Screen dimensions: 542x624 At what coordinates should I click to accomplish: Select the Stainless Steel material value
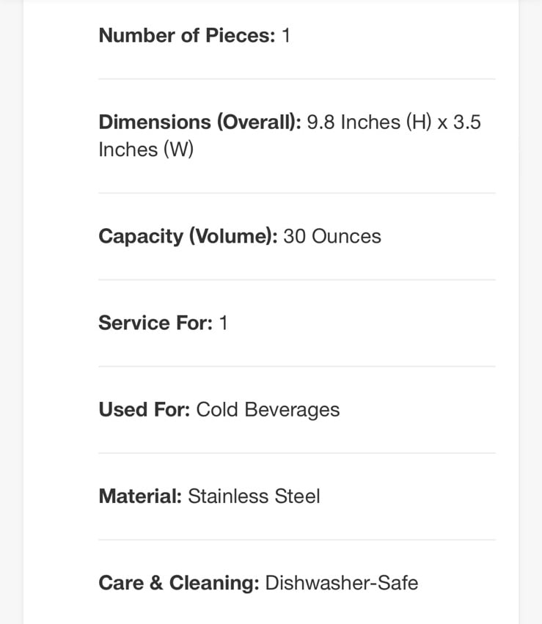pos(254,496)
